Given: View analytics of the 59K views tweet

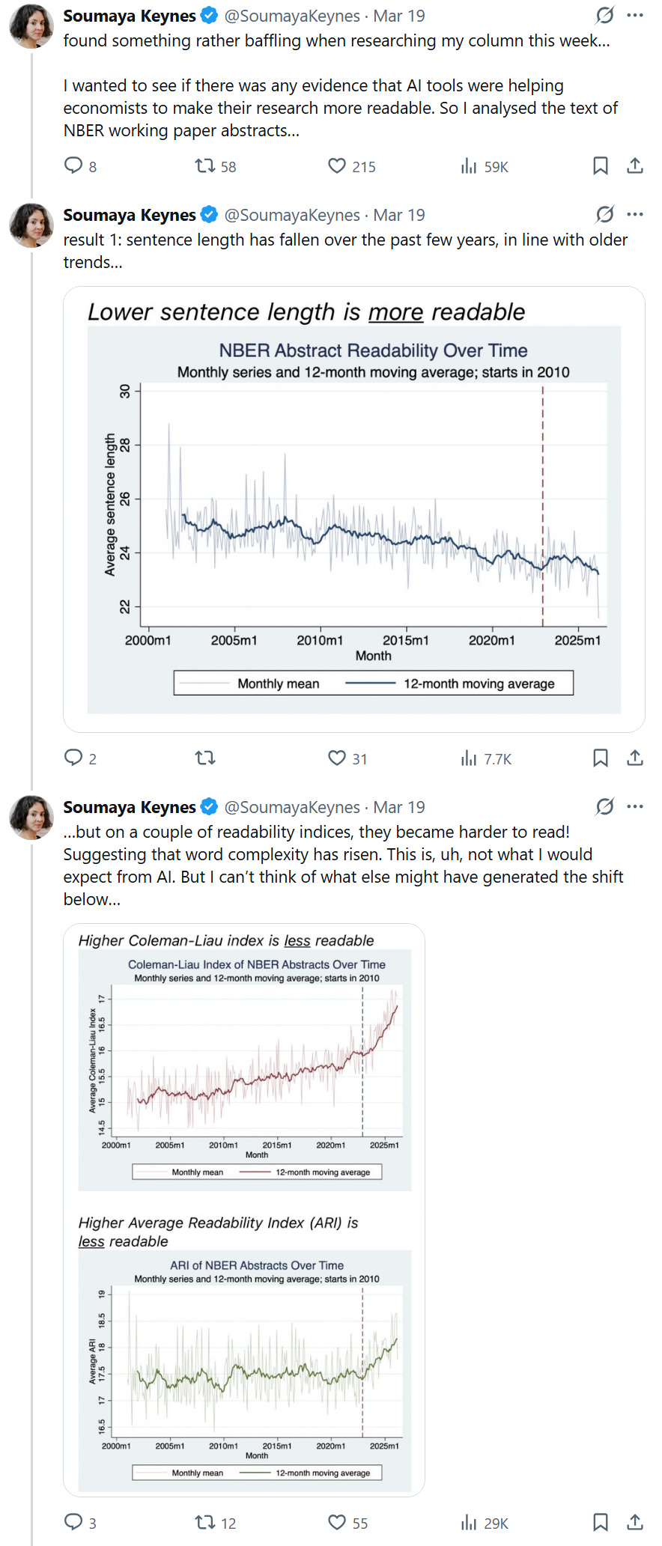Looking at the screenshot, I should click(470, 165).
